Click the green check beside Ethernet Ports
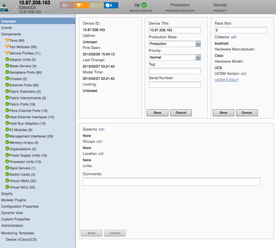 (x=7, y=85)
